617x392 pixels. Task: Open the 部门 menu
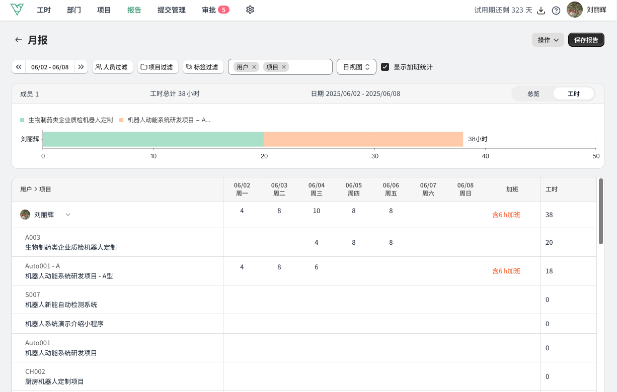[74, 10]
